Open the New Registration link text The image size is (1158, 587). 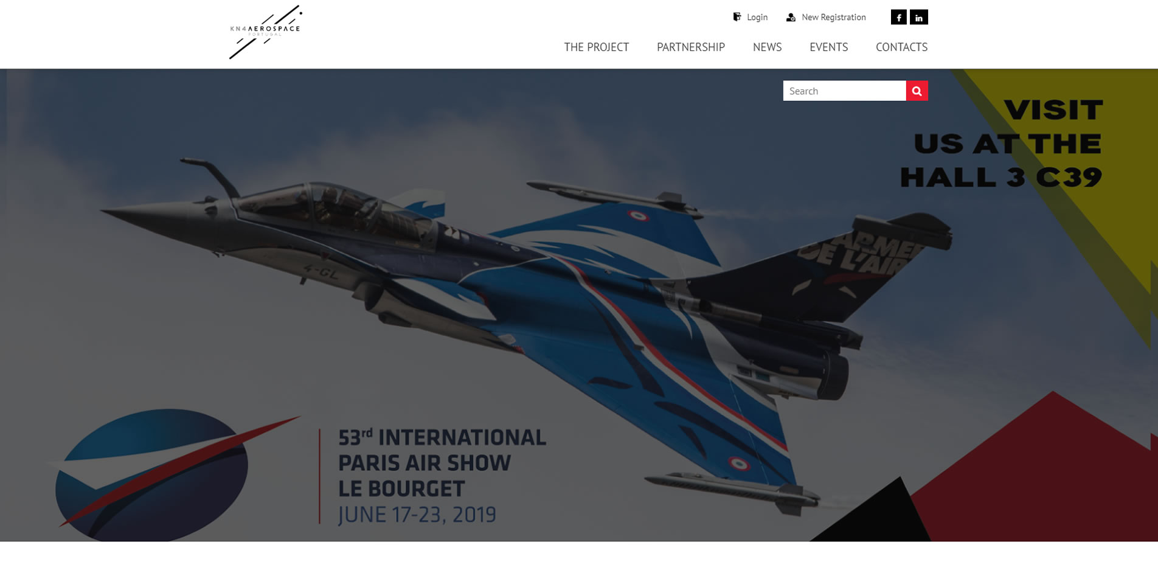[x=834, y=17]
